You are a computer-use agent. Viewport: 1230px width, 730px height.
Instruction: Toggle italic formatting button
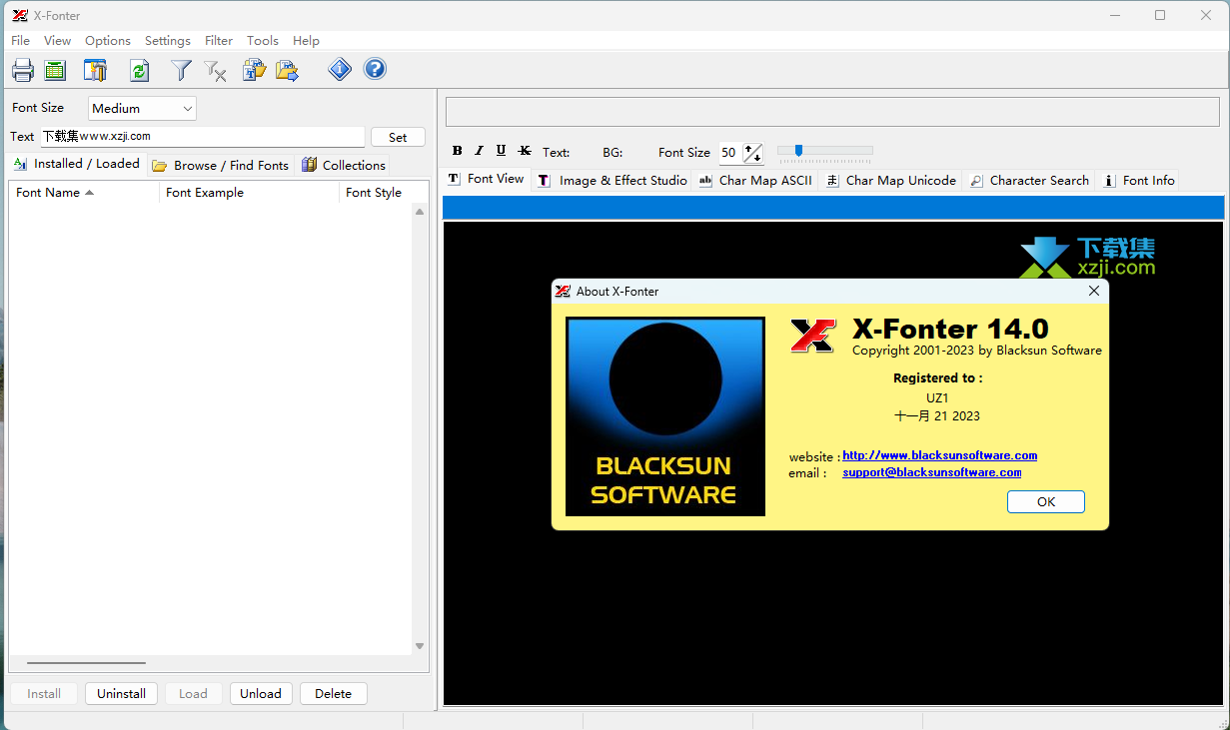click(479, 151)
